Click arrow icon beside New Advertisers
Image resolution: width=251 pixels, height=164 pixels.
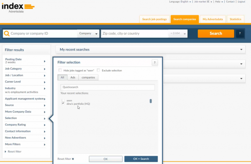pos(45,138)
